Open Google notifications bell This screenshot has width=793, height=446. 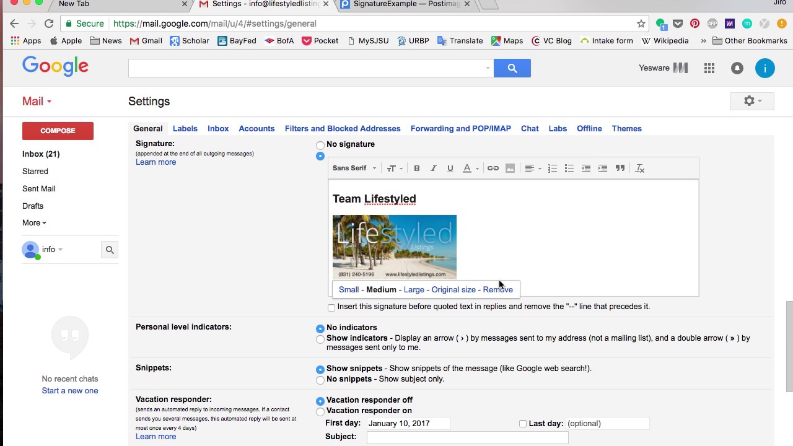point(737,68)
